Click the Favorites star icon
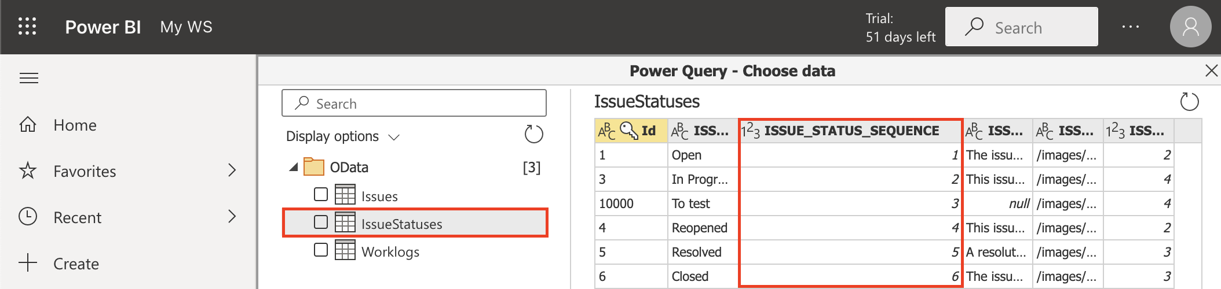The height and width of the screenshot is (289, 1221). (28, 171)
